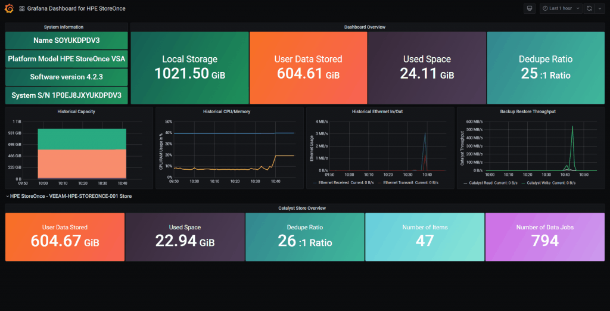Click the 4 MB/s axis label in Ethernet chart
Viewport: 610px width, 311px height.
click(321, 122)
